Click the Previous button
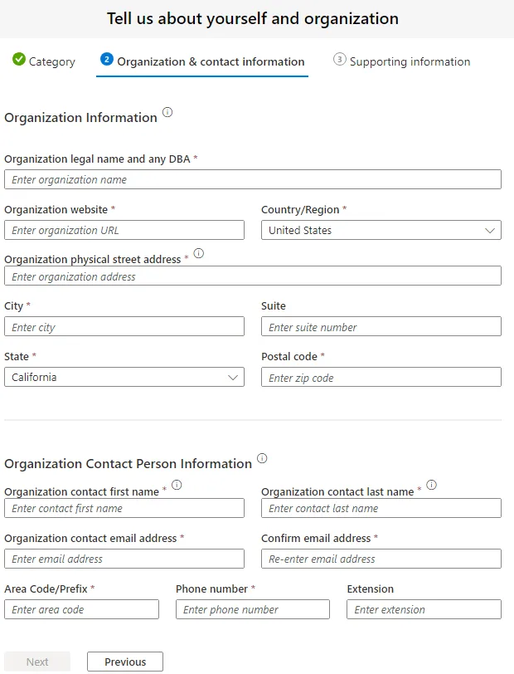 (124, 662)
